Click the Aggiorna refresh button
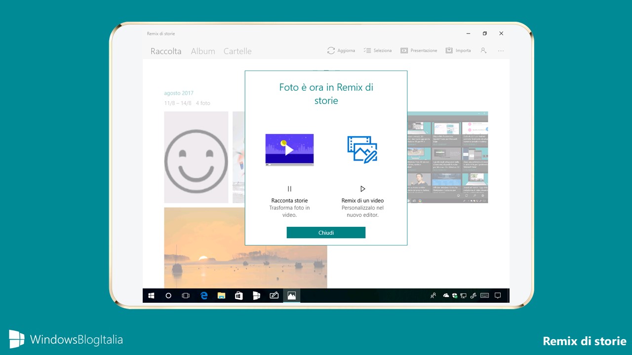 coord(341,50)
